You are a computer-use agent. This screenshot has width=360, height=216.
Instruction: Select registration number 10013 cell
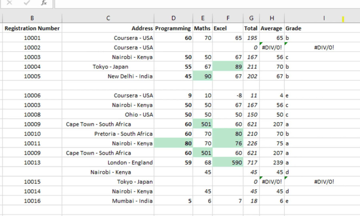32,162
